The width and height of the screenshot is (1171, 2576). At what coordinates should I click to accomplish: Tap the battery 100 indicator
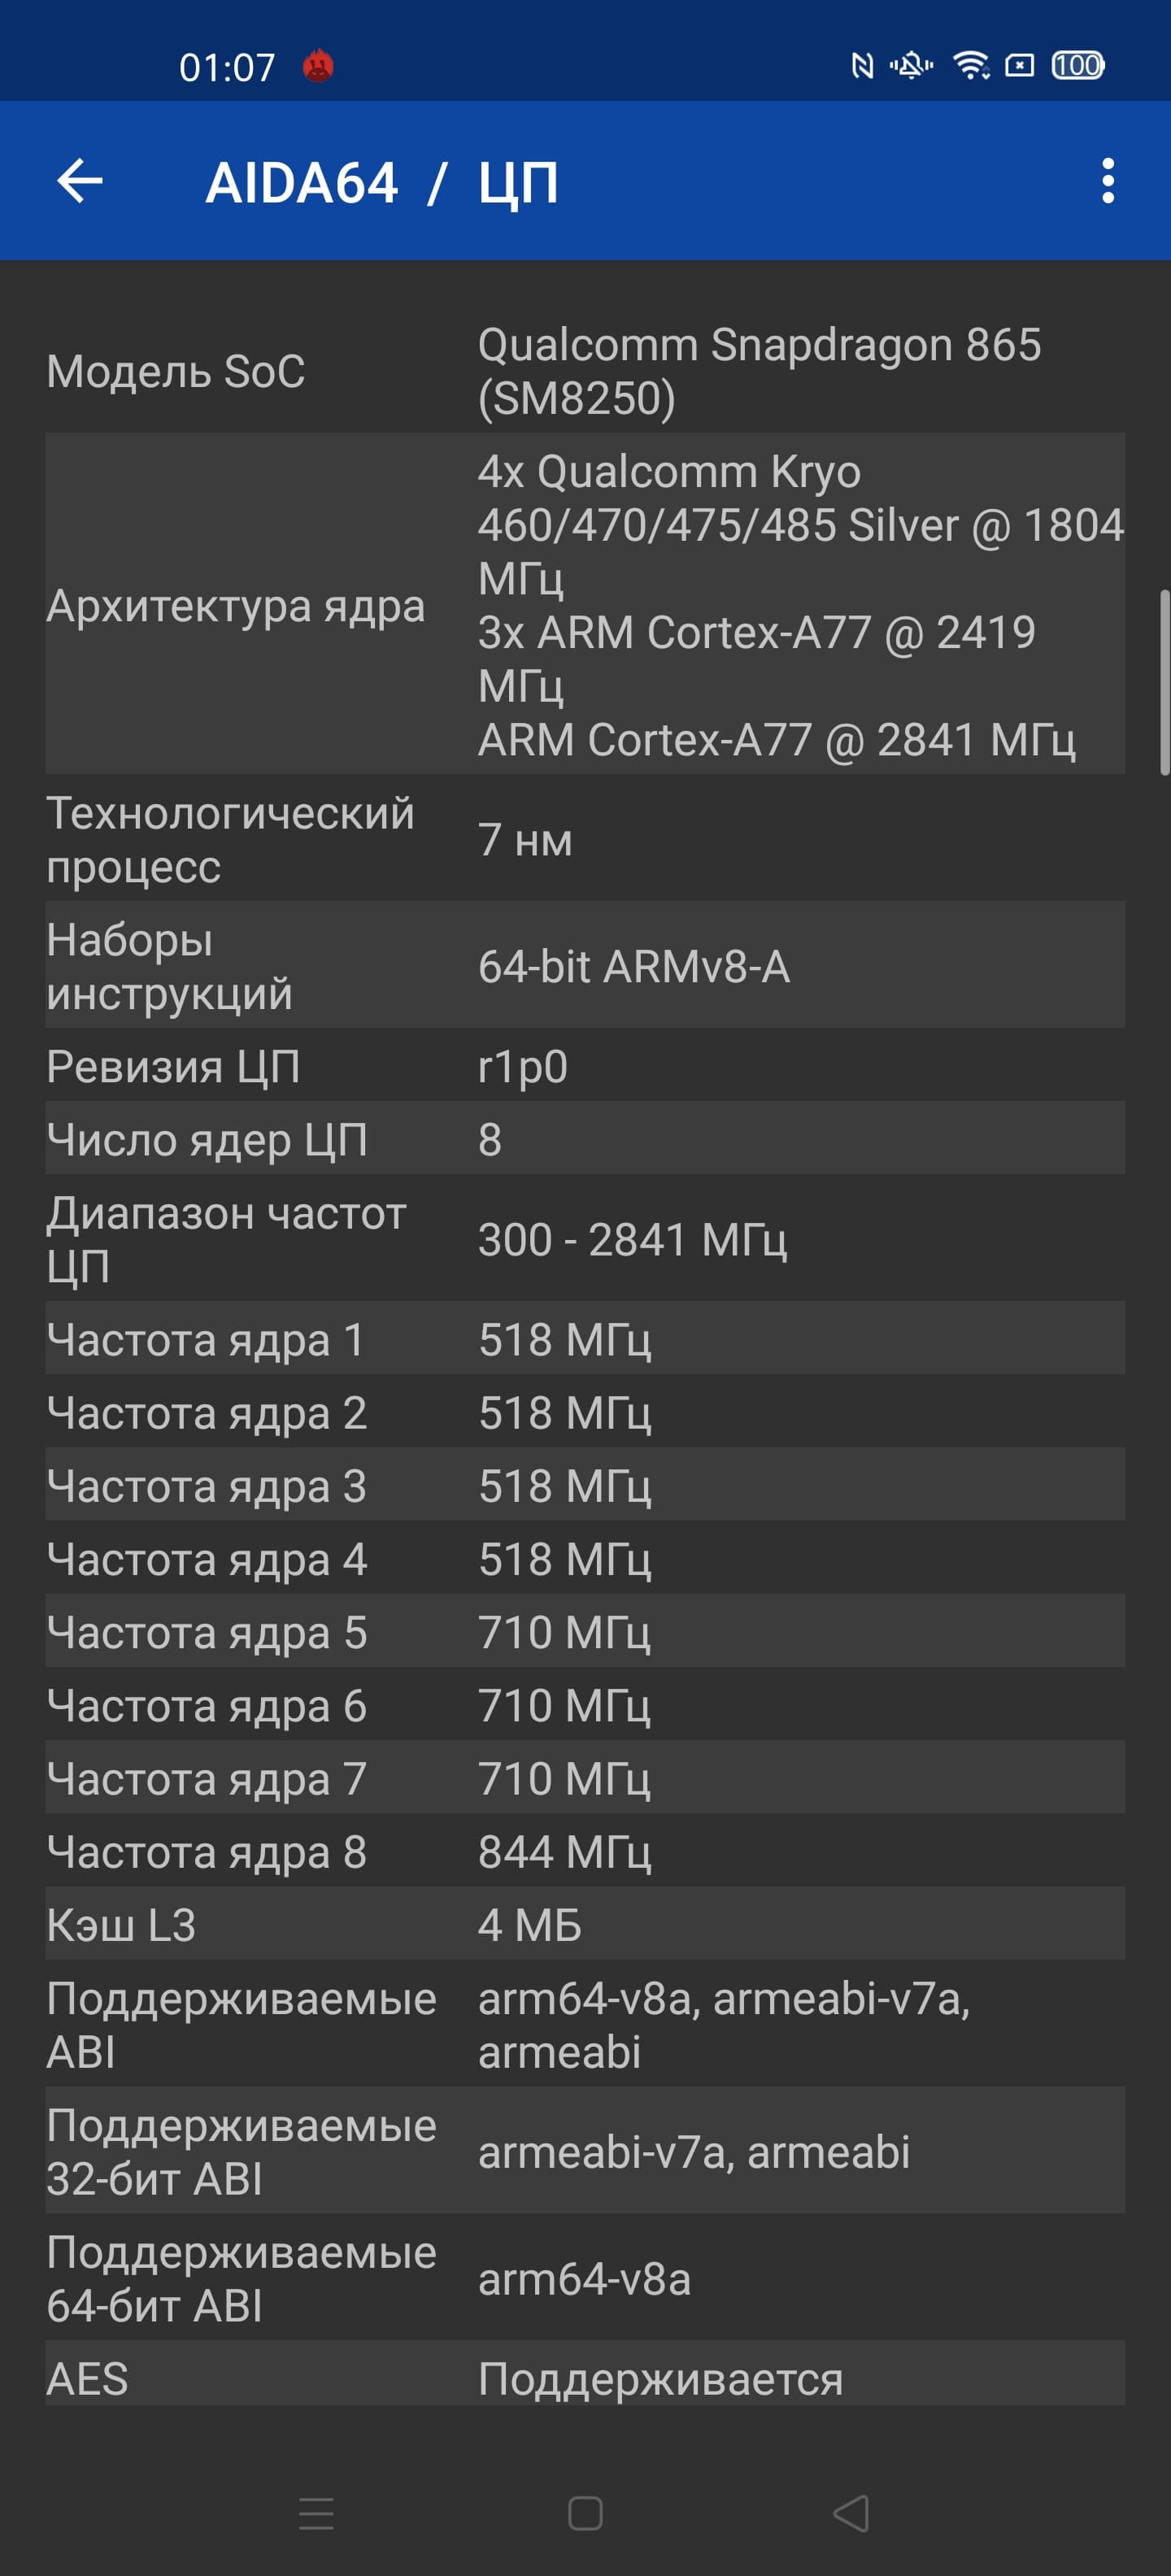1077,66
